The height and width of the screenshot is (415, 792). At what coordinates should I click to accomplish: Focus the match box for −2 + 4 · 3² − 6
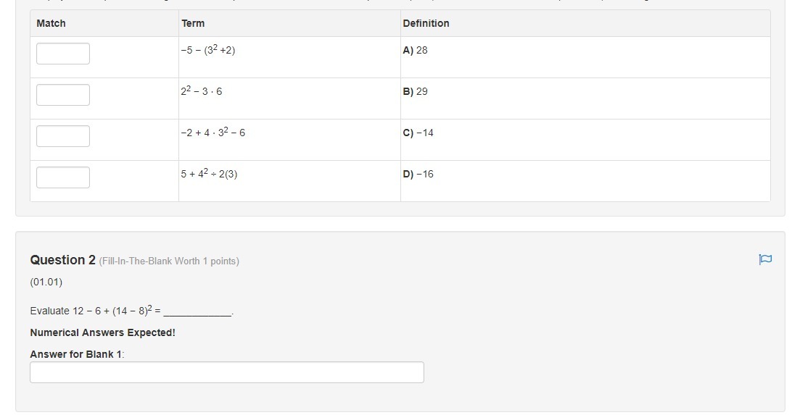click(63, 136)
